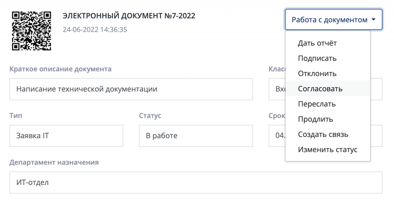Click the QR code image
This screenshot has width=394, height=203.
click(x=32, y=30)
